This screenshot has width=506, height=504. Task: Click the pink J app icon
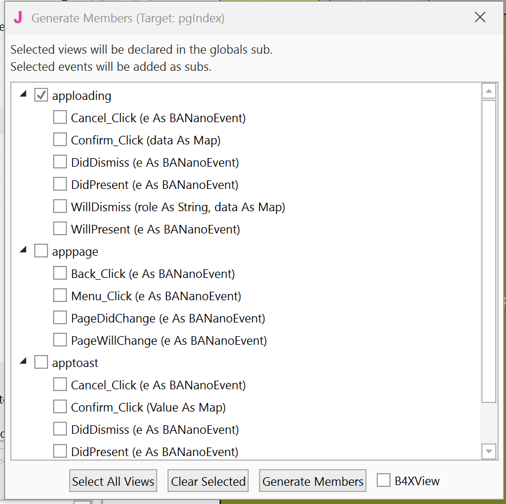[x=18, y=18]
